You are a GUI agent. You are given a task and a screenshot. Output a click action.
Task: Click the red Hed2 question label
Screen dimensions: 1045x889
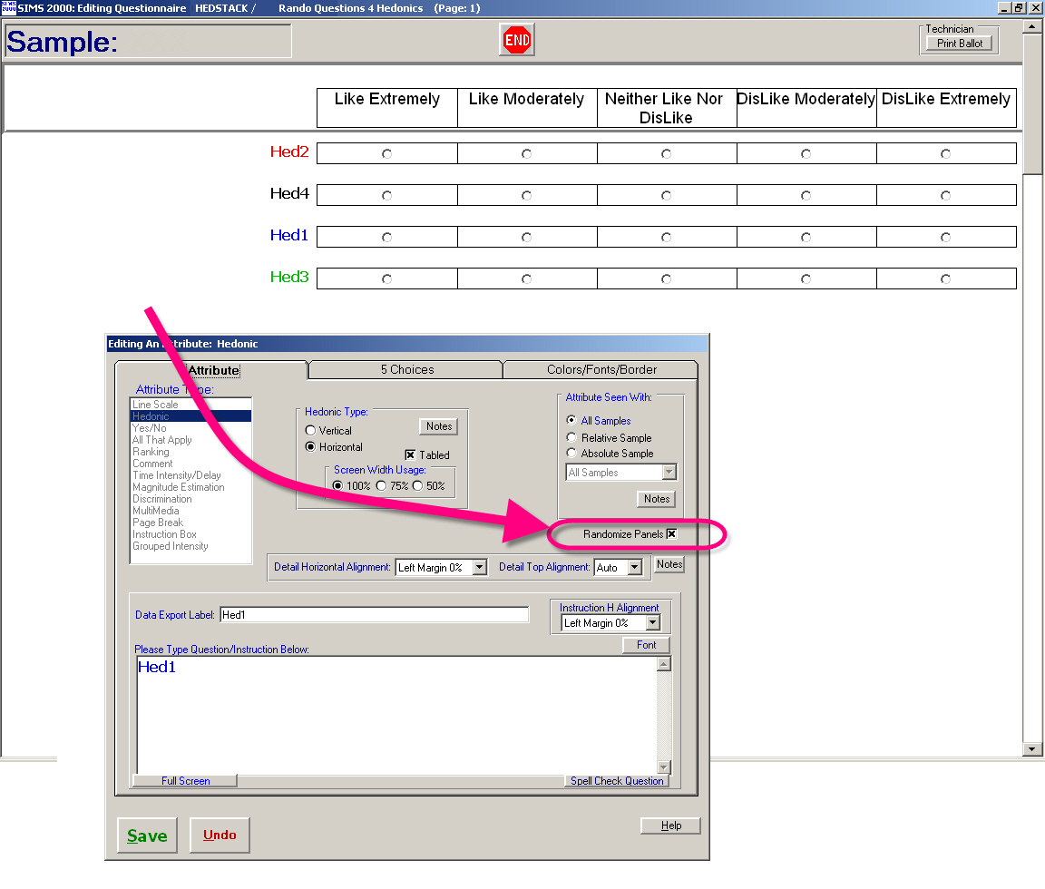(x=289, y=151)
